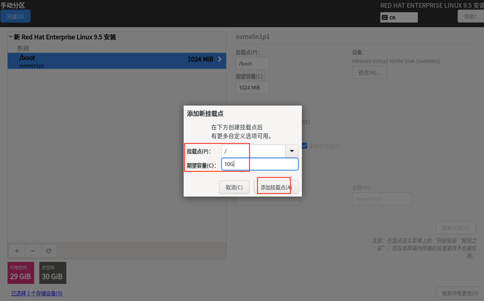The width and height of the screenshot is (484, 301).
Task: Click the 30 GiB total space box
Action: coord(53,273)
